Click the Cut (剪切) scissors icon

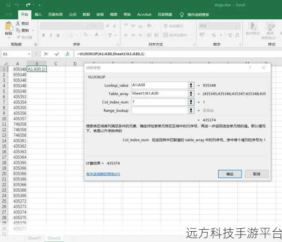pyautogui.click(x=18, y=23)
